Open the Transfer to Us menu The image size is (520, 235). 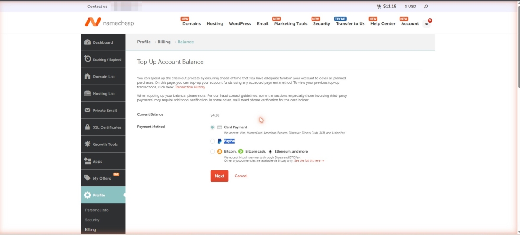(x=350, y=24)
